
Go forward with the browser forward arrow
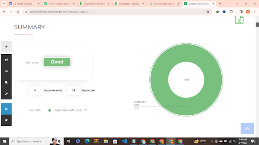click(x=11, y=12)
